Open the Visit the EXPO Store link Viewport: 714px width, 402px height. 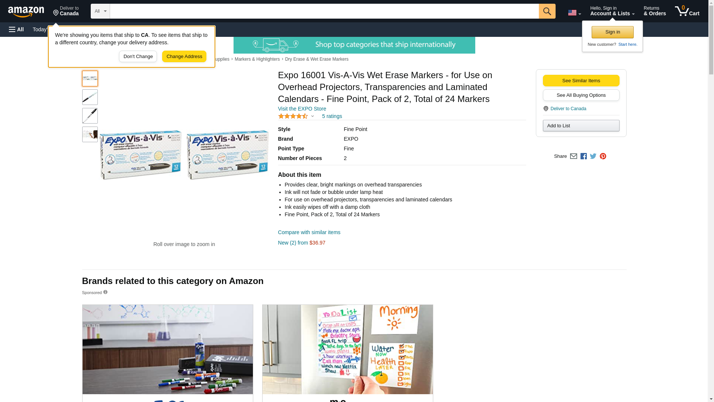click(x=302, y=109)
